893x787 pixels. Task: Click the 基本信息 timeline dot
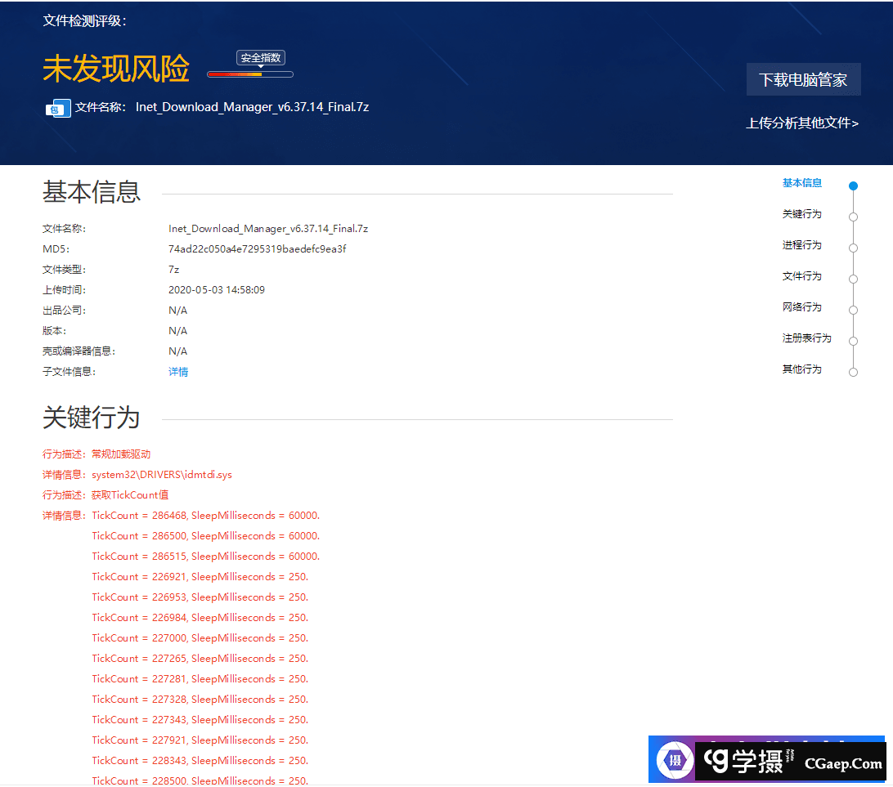click(x=853, y=186)
